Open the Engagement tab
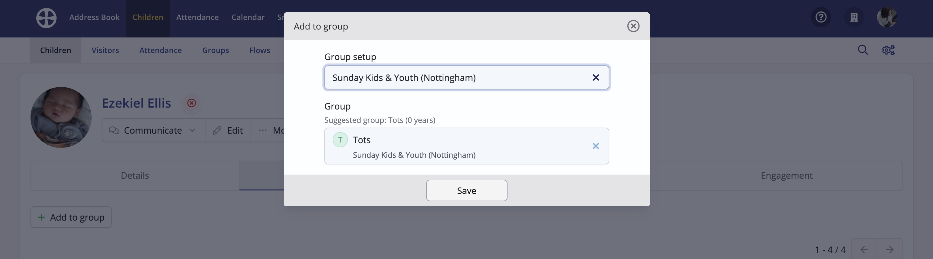Viewport: 933px width, 259px height. click(786, 176)
